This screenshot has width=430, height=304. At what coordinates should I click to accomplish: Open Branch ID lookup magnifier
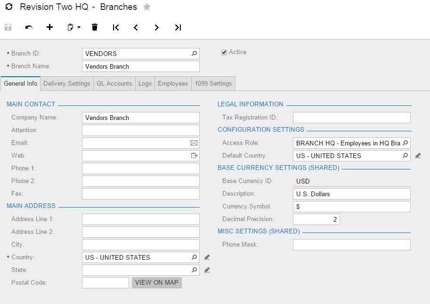[194, 54]
